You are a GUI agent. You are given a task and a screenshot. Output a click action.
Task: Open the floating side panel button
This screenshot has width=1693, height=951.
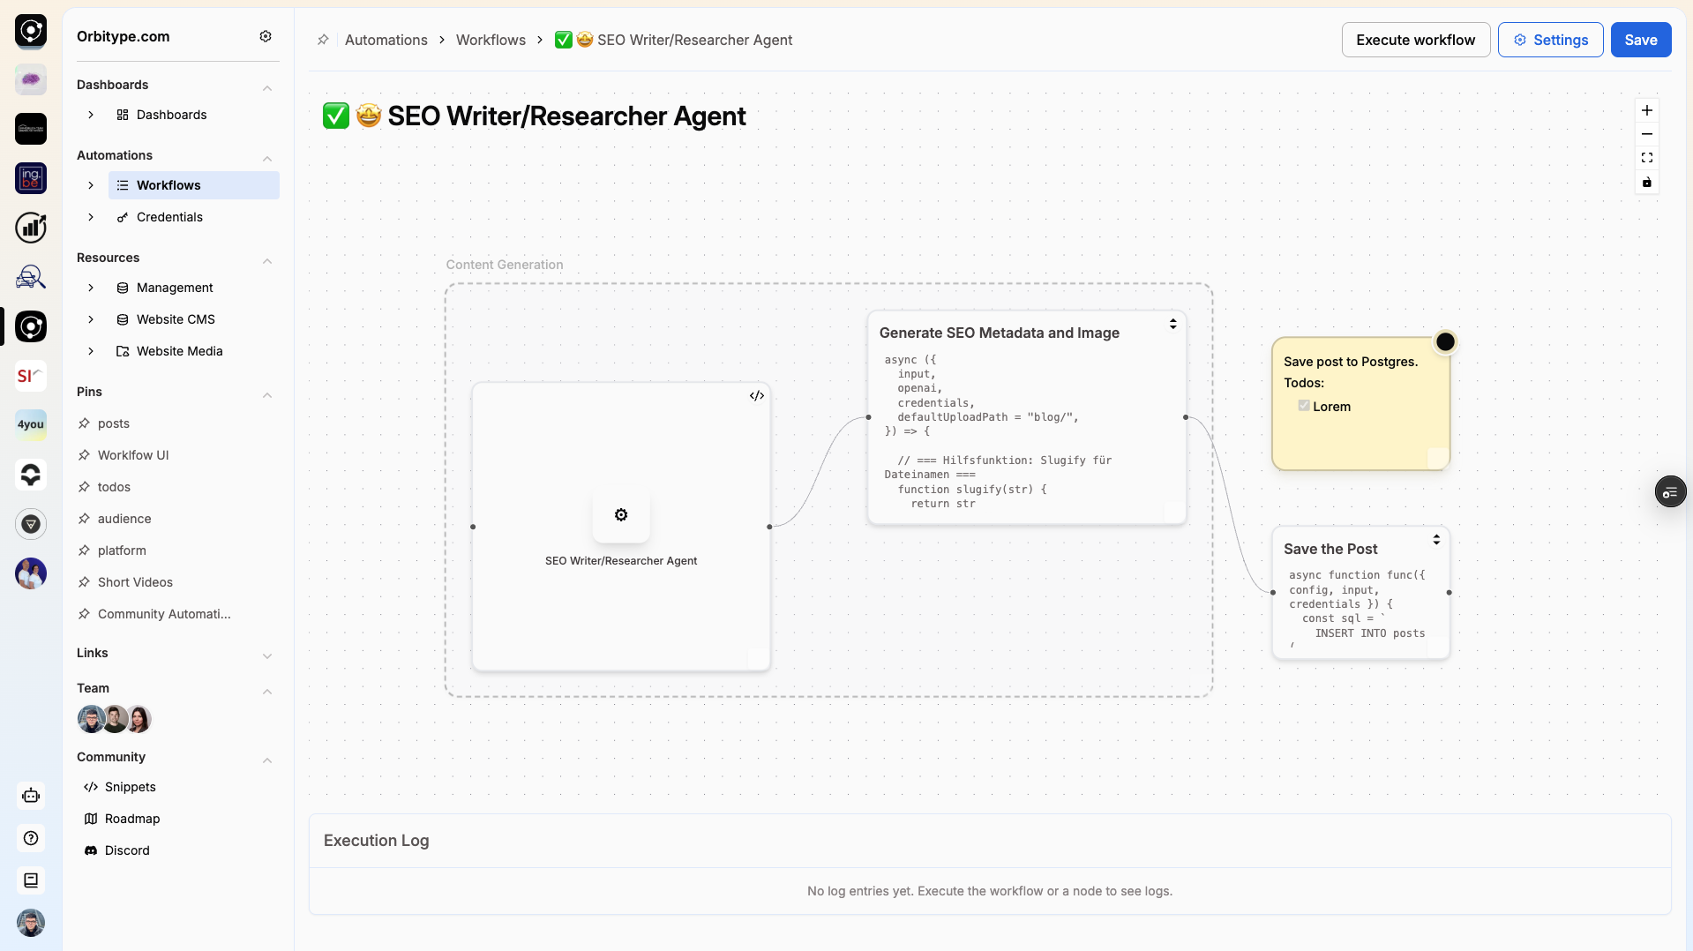(1670, 492)
